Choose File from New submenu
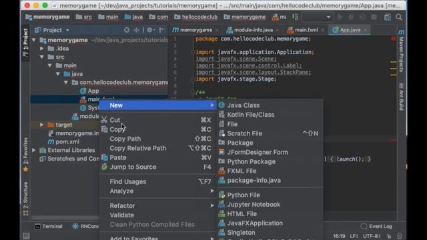This screenshot has height=240, width=427. [x=270, y=124]
